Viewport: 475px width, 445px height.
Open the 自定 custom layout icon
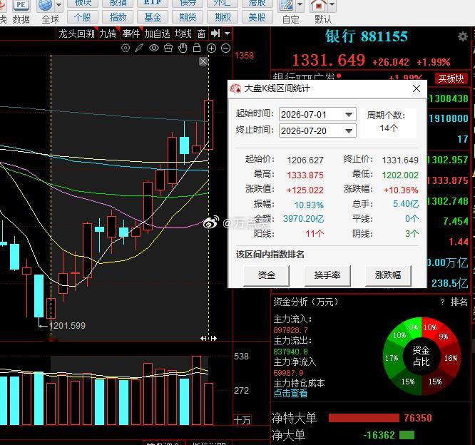pos(286,6)
